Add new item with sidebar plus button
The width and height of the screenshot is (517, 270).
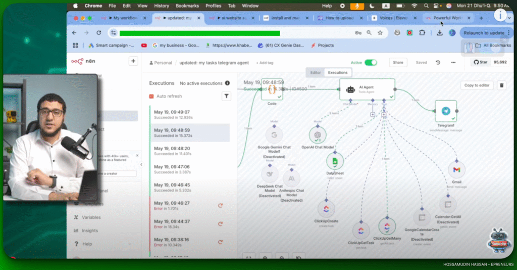[x=133, y=61]
